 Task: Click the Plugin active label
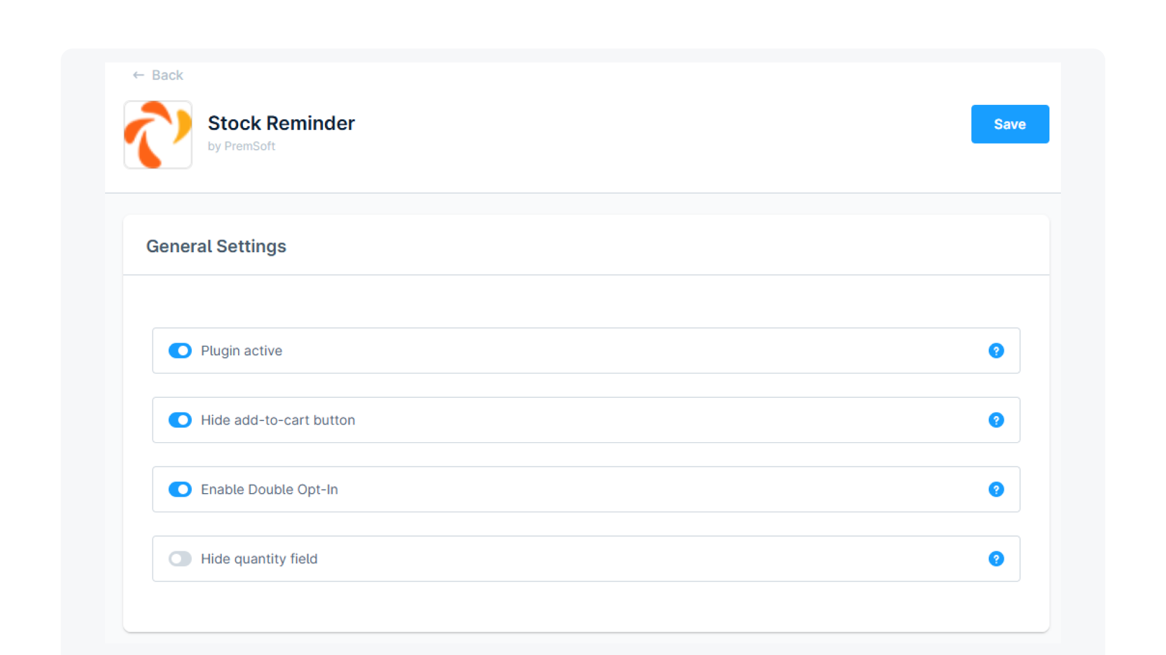click(241, 351)
